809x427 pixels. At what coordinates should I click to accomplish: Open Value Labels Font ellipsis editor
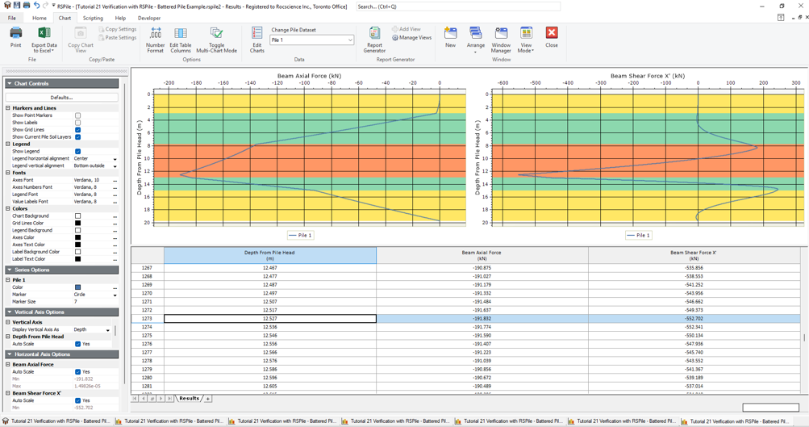115,202
